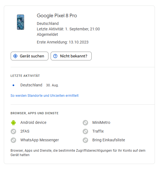Select the Android device entry
The width and height of the screenshot is (159, 170).
click(28, 122)
